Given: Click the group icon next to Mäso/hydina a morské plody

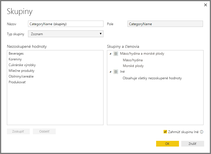Looking at the screenshot, I should click(x=116, y=54).
